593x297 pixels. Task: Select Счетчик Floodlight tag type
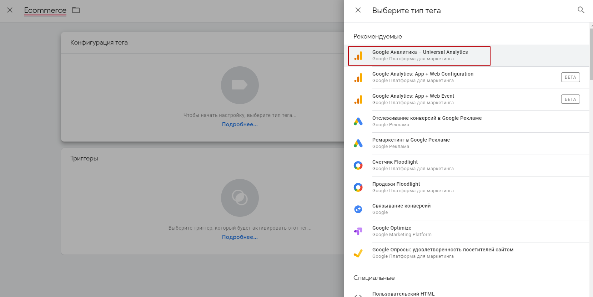467,165
